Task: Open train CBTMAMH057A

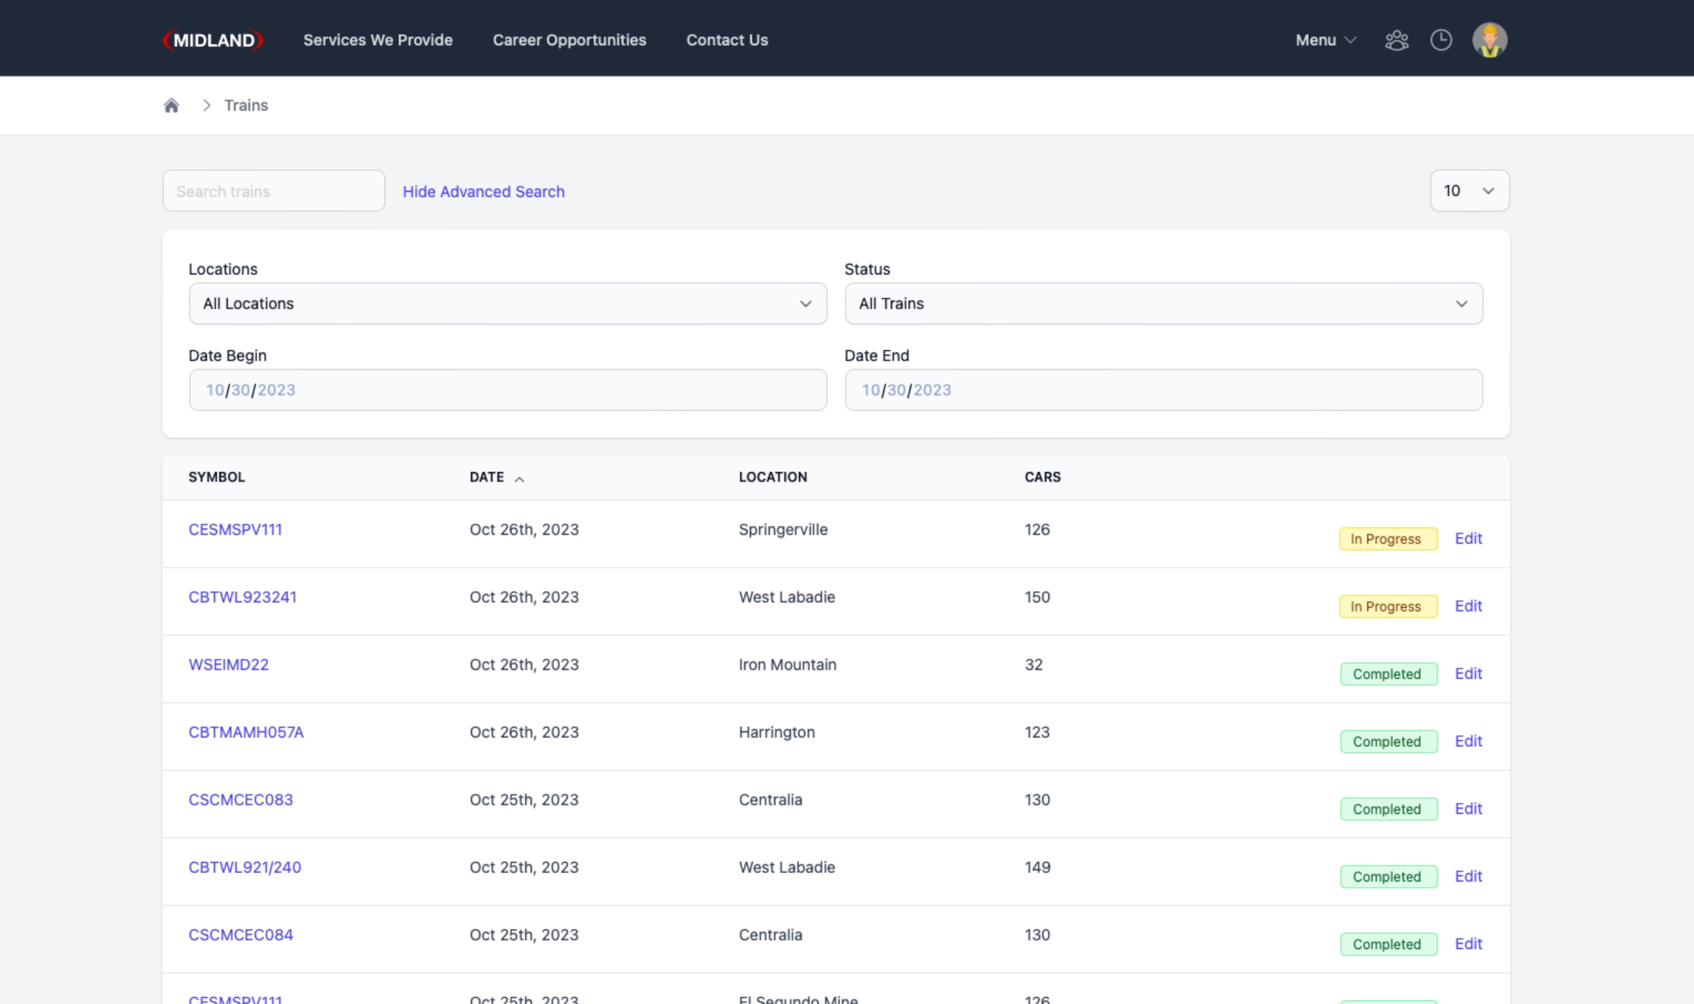Action: point(246,732)
